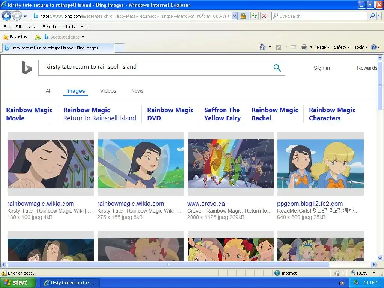Viewport: 384px width, 288px height.
Task: Click the www.crave.ca source link
Action: point(206,204)
